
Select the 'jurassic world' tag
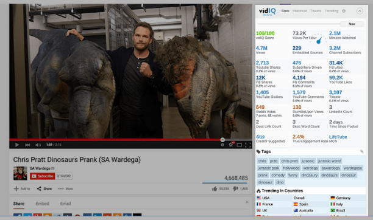click(329, 161)
